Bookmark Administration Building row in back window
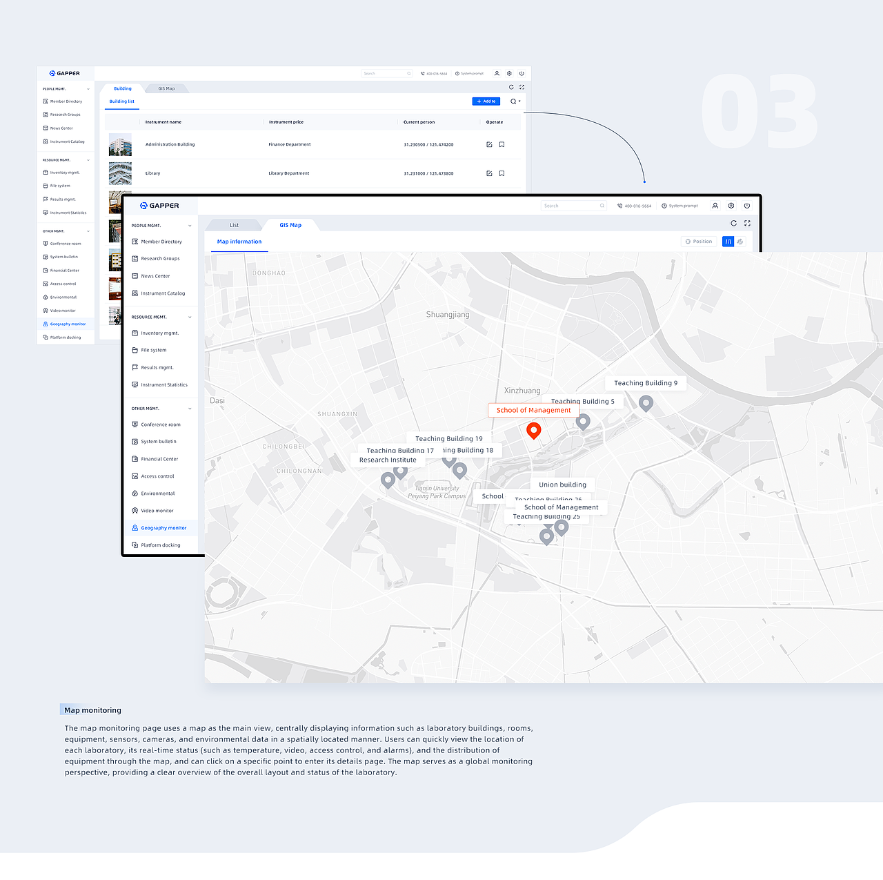This screenshot has height=880, width=883. 502,144
